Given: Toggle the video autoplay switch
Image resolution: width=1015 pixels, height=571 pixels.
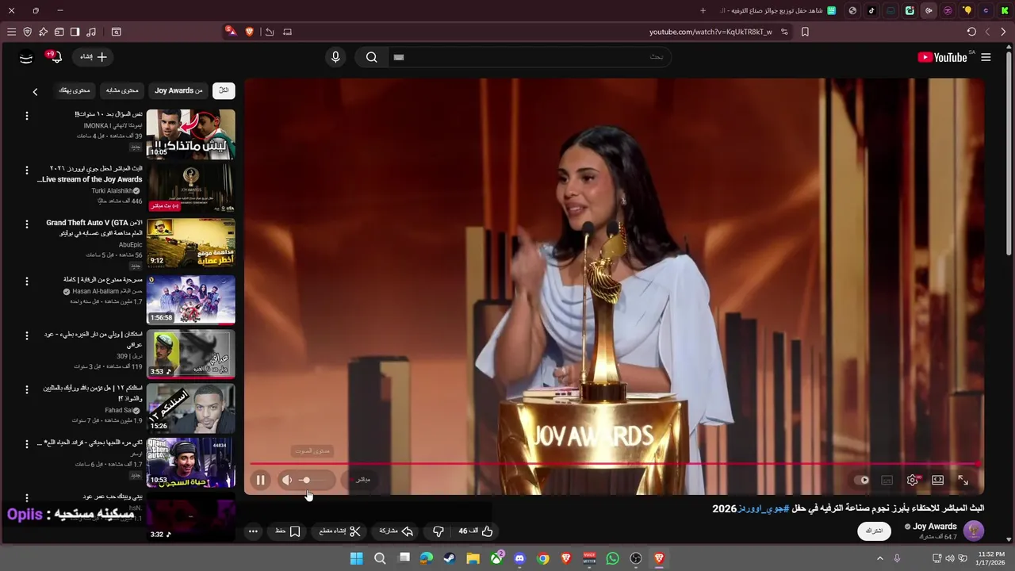Looking at the screenshot, I should point(861,480).
